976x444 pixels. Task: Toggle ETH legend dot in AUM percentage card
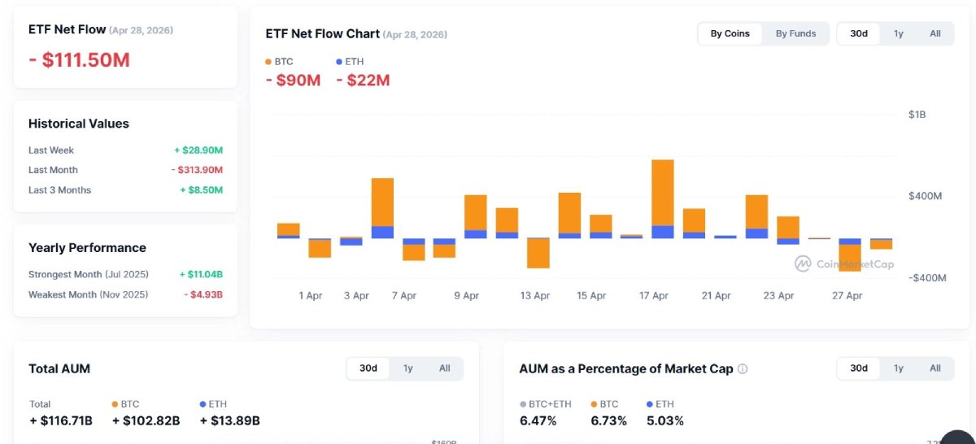click(649, 404)
